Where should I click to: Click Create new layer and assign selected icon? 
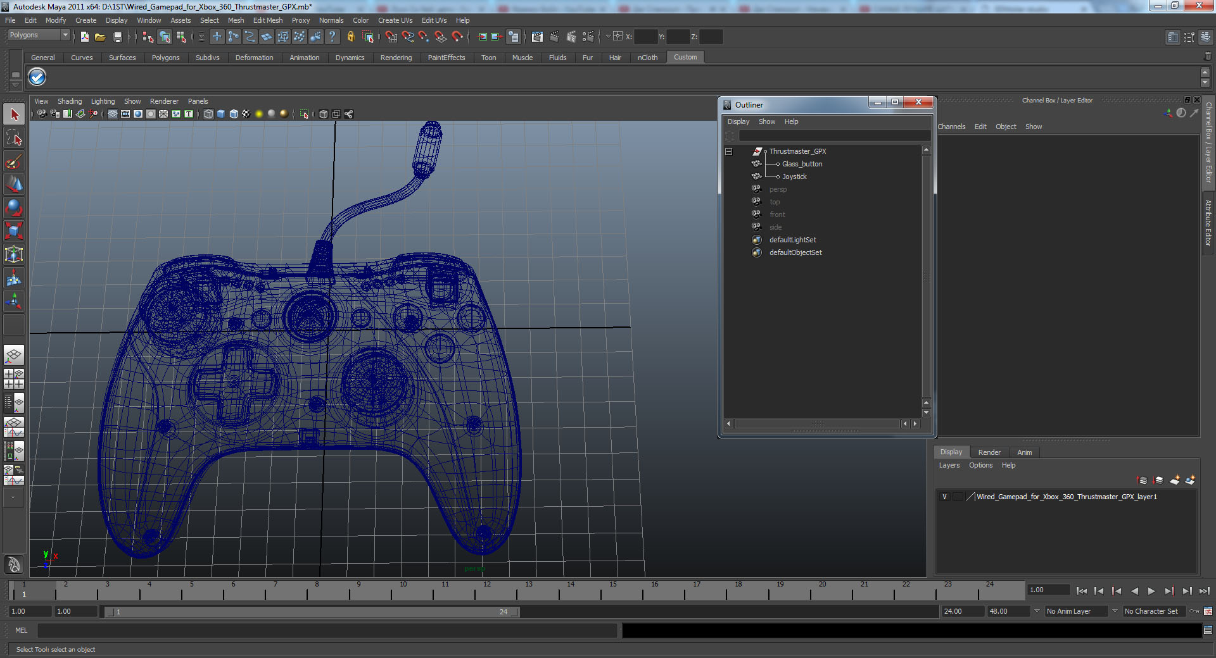(x=1190, y=480)
